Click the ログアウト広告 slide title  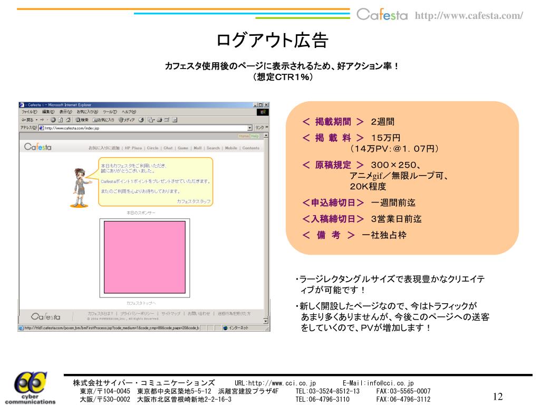click(x=272, y=40)
